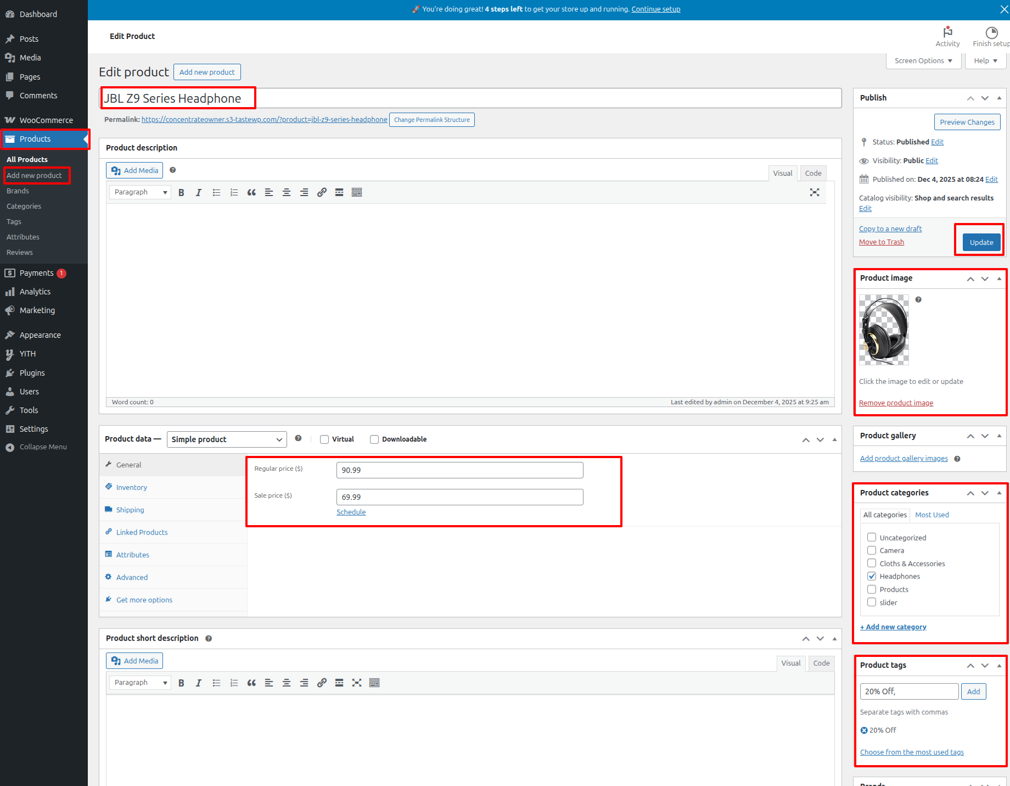Expand the Screen Options panel
The height and width of the screenshot is (786, 1010).
pyautogui.click(x=923, y=61)
